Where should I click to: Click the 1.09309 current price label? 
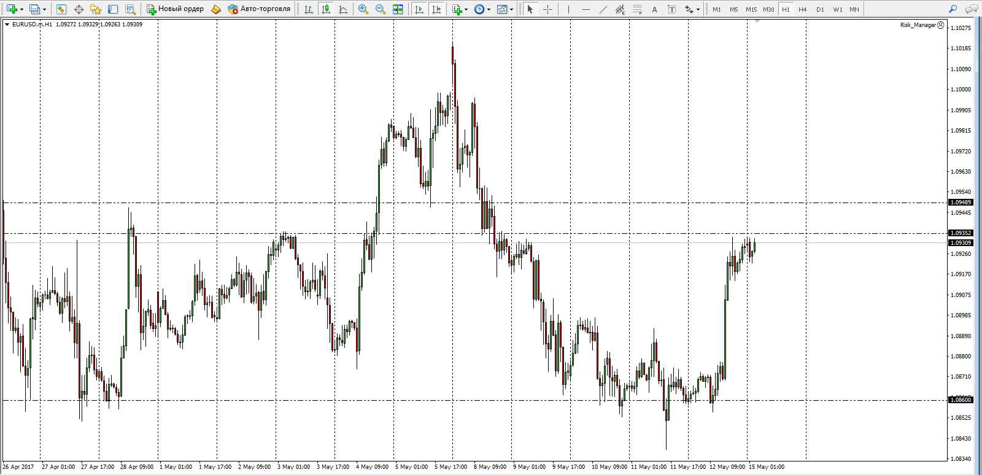pos(961,243)
